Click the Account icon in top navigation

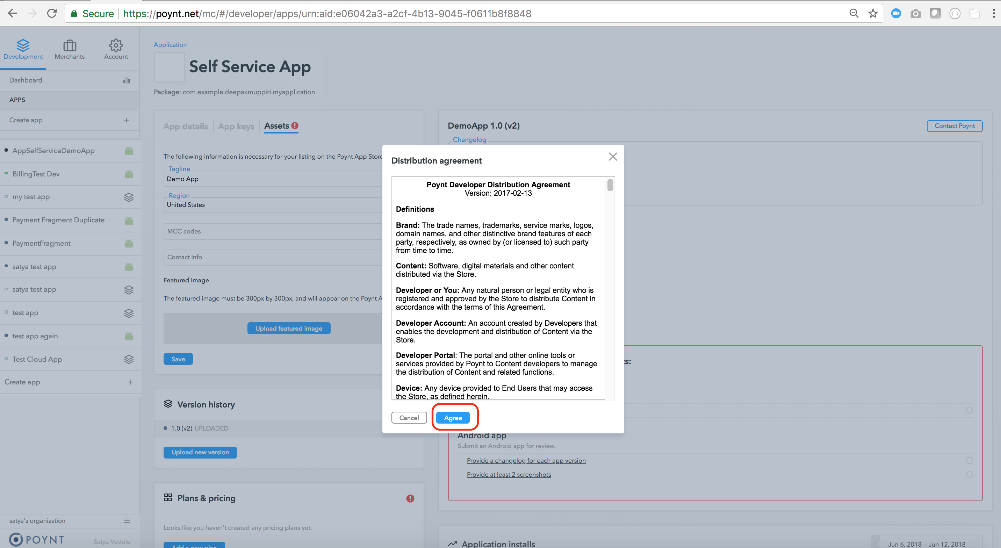[116, 45]
